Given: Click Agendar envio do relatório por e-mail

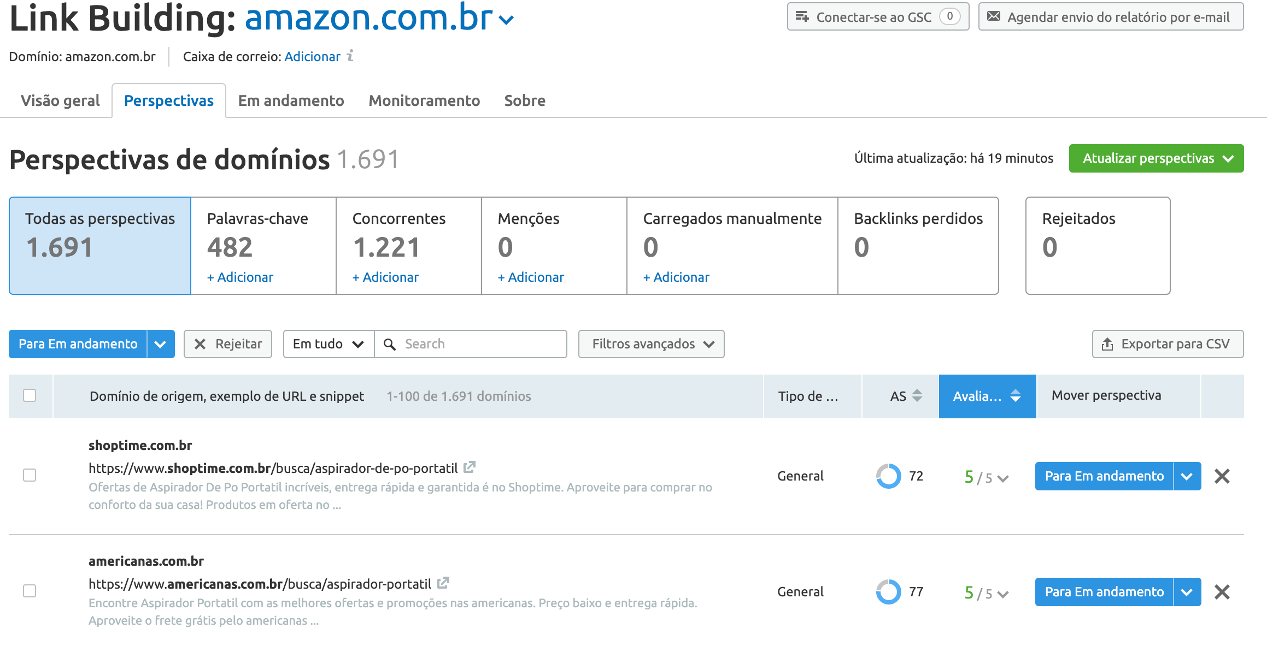Looking at the screenshot, I should [x=1111, y=17].
